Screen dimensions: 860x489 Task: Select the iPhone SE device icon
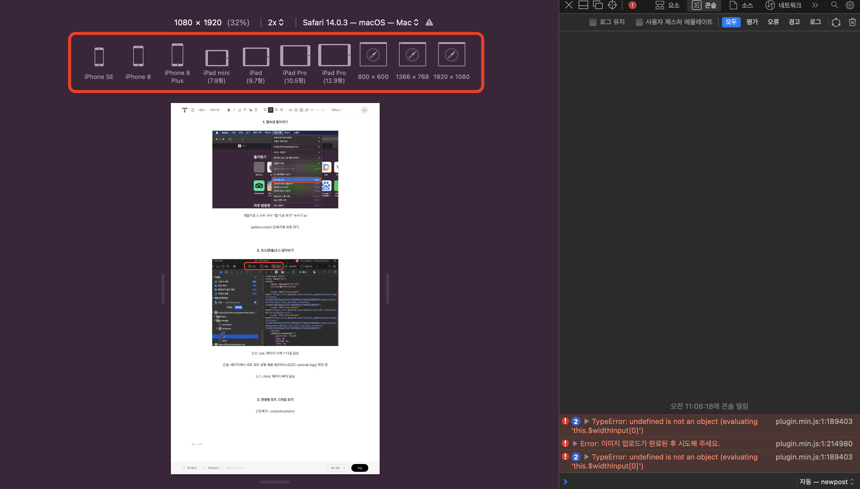click(99, 56)
